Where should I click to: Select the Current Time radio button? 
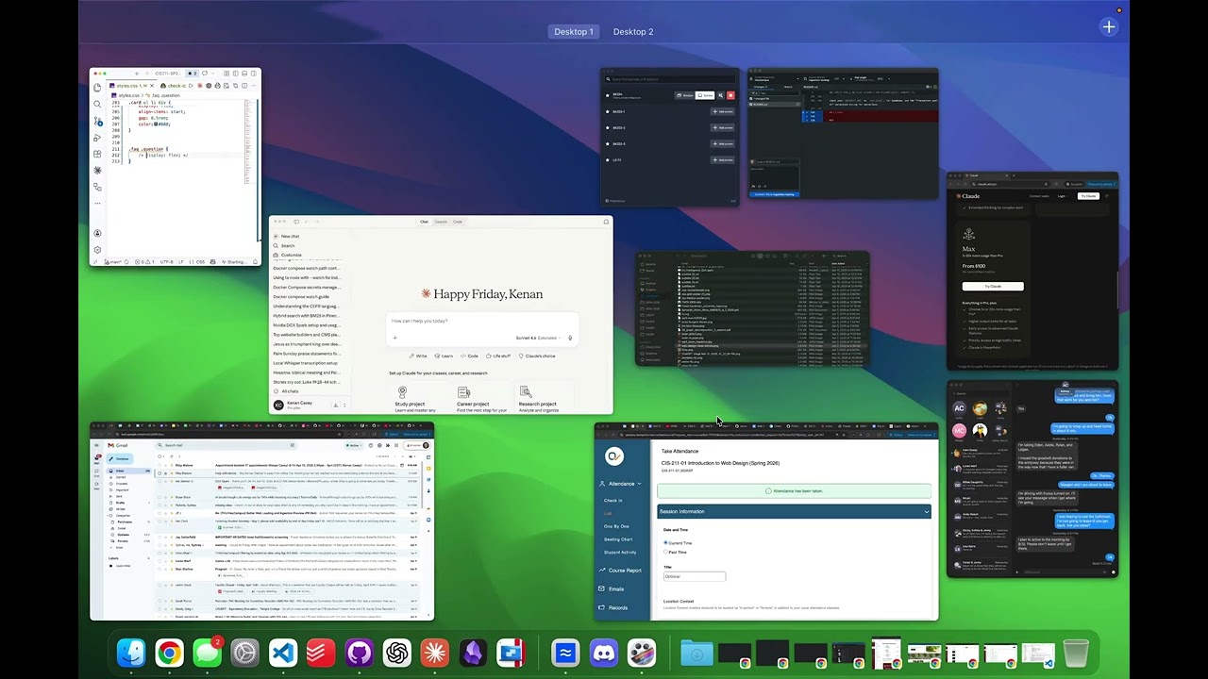665,543
